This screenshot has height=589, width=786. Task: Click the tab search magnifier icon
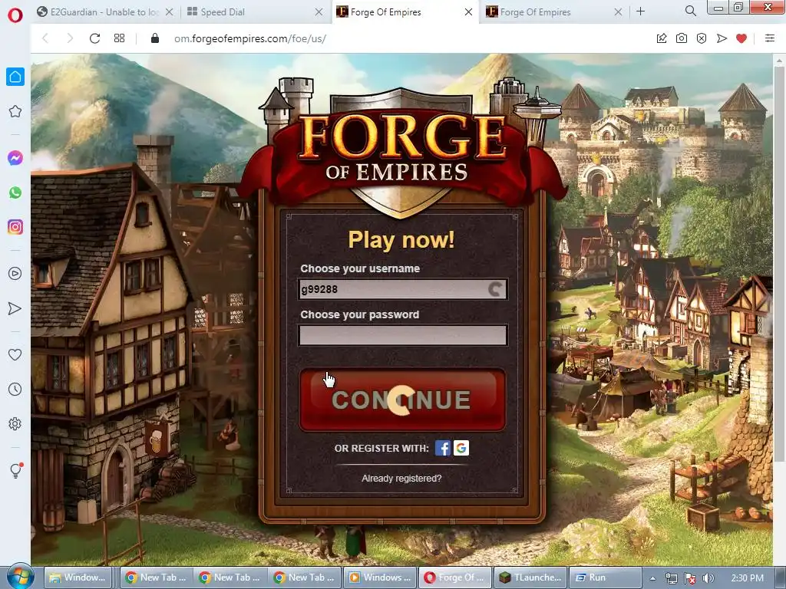[x=690, y=11]
